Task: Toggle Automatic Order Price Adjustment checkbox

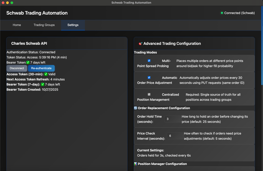Action: point(149,77)
